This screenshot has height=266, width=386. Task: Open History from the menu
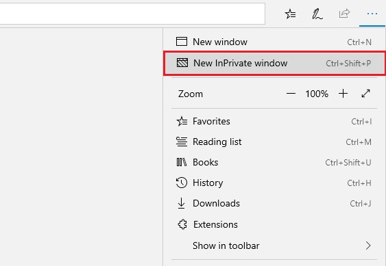pos(274,183)
